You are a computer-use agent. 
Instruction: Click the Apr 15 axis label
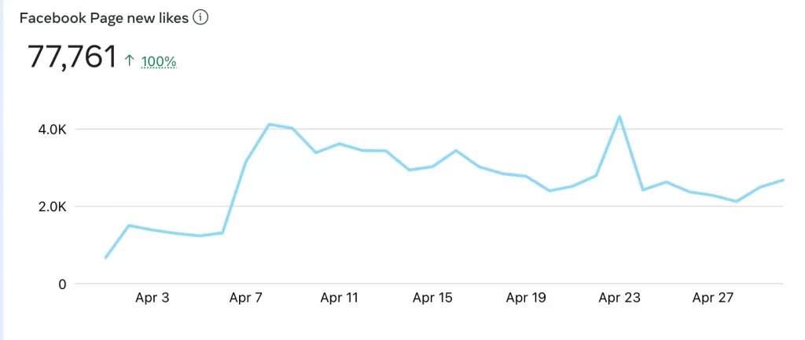tap(432, 298)
